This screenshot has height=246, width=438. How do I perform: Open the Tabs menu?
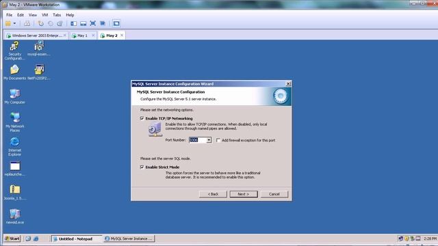click(x=57, y=15)
